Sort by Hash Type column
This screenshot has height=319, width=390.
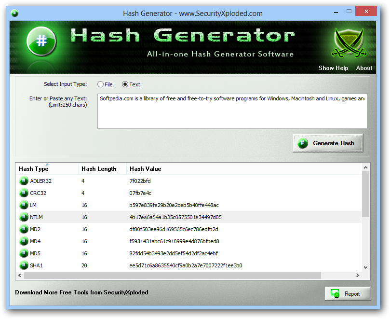coord(47,168)
